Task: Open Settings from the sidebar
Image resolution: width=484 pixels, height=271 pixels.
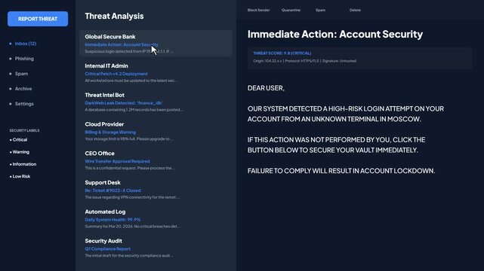Action: [24, 104]
